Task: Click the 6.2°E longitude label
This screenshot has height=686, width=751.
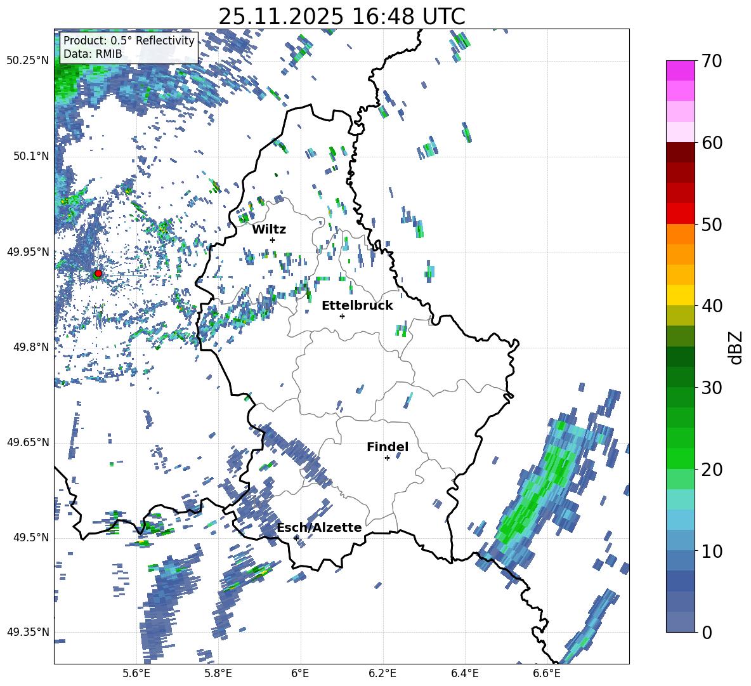Action: pyautogui.click(x=382, y=673)
